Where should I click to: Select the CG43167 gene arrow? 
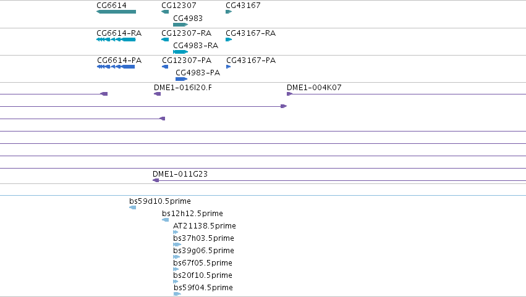[229, 12]
